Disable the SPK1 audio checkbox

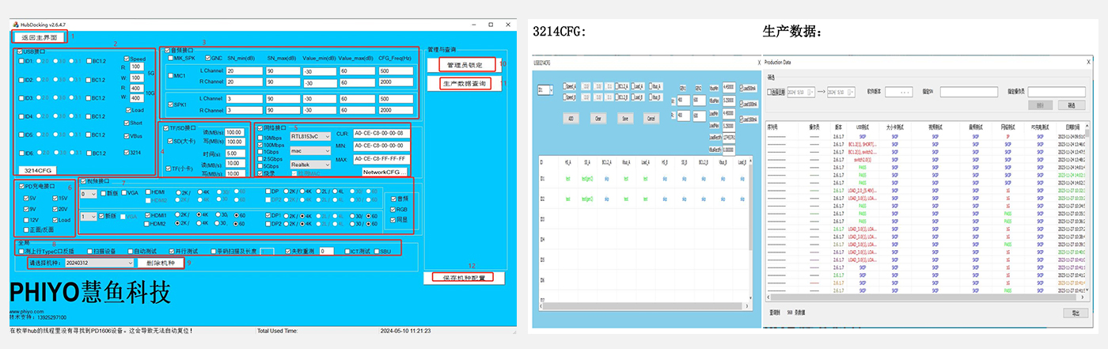pyautogui.click(x=170, y=104)
